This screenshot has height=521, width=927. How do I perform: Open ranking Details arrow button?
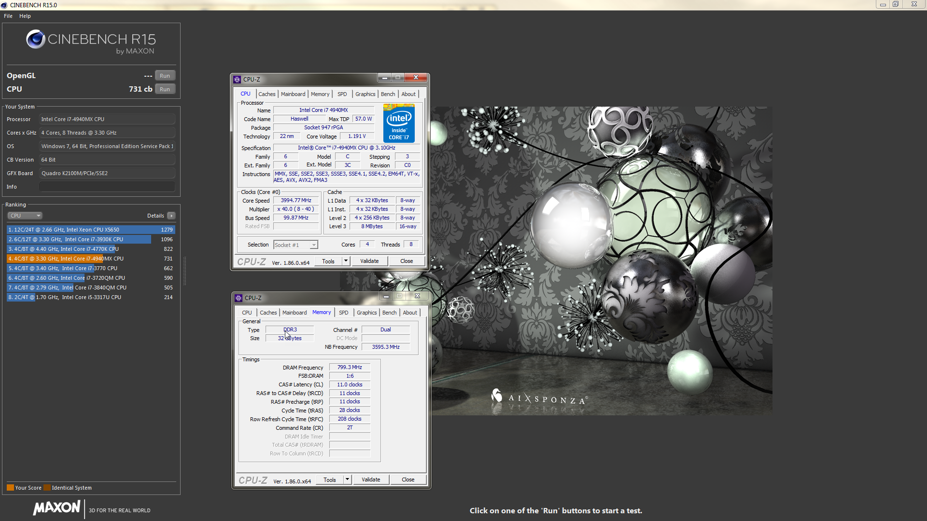(x=171, y=216)
